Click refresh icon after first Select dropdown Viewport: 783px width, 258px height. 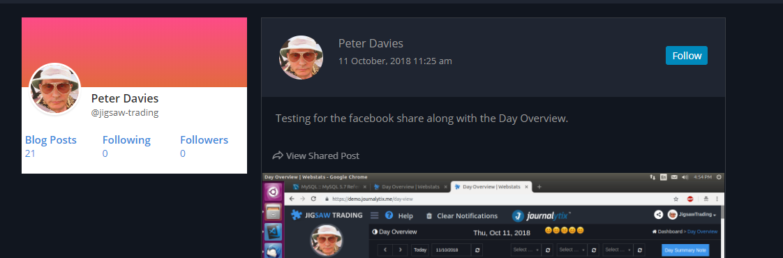(x=547, y=250)
